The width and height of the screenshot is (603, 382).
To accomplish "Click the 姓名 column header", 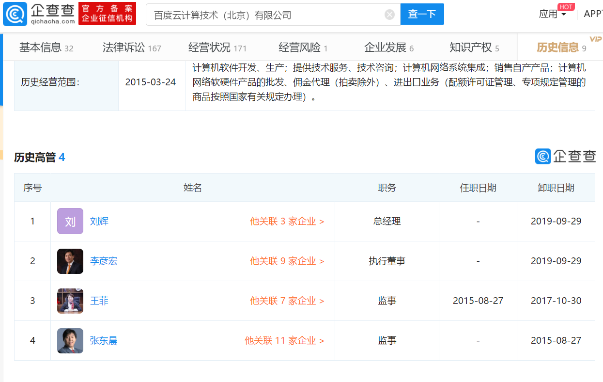I will [193, 188].
